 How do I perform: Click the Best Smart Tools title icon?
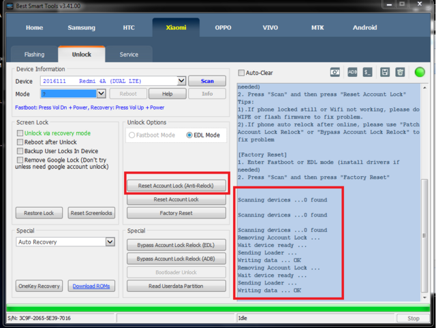click(10, 6)
